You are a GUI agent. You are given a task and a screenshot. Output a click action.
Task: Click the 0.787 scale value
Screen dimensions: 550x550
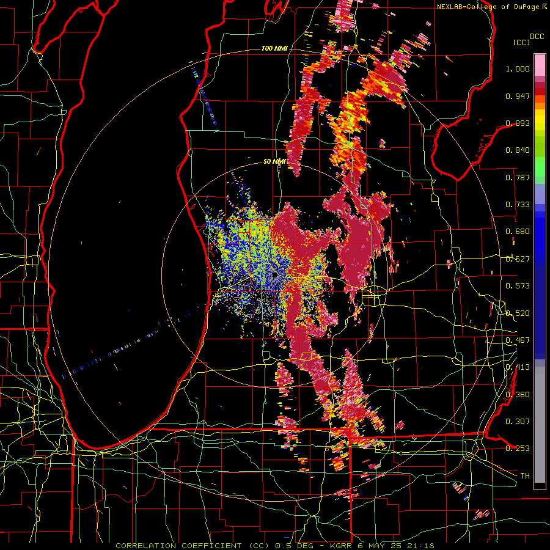518,177
